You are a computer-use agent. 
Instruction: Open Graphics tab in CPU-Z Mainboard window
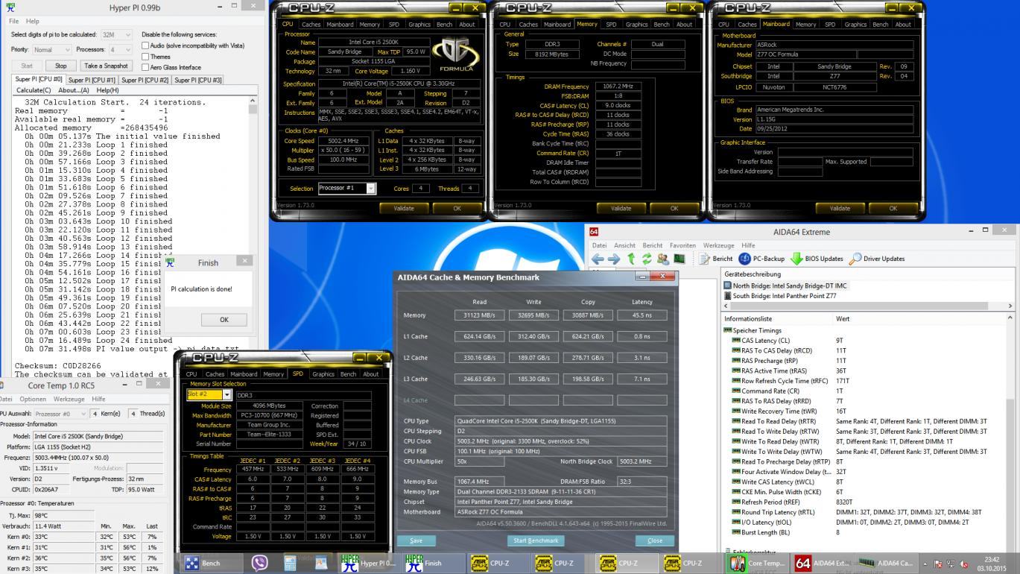[855, 24]
